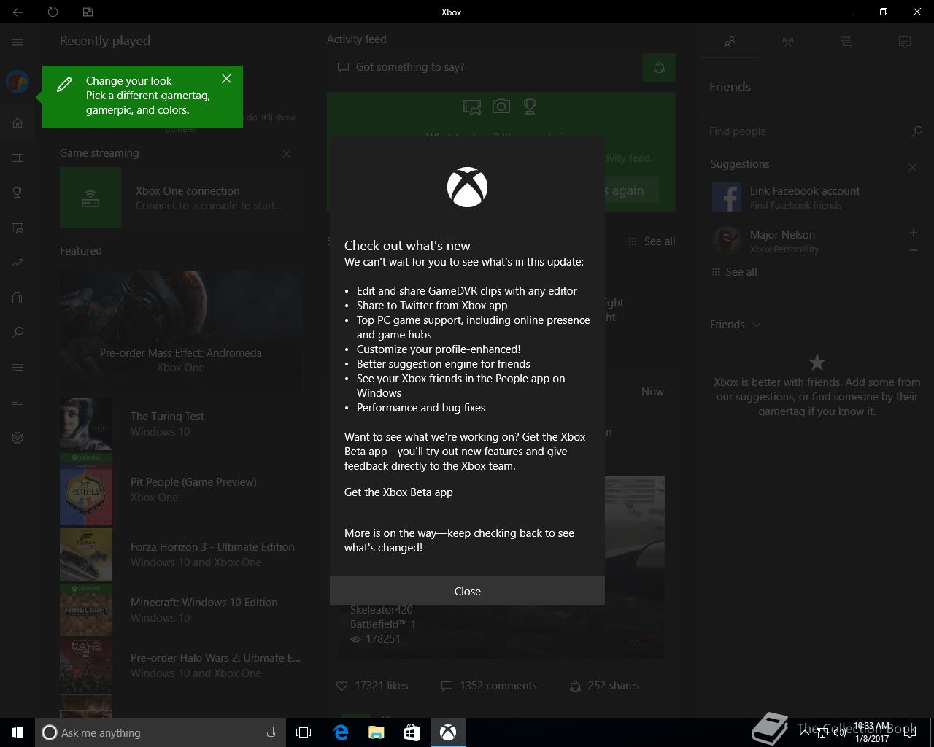Go back with the title bar arrow
The height and width of the screenshot is (747, 934).
point(18,12)
